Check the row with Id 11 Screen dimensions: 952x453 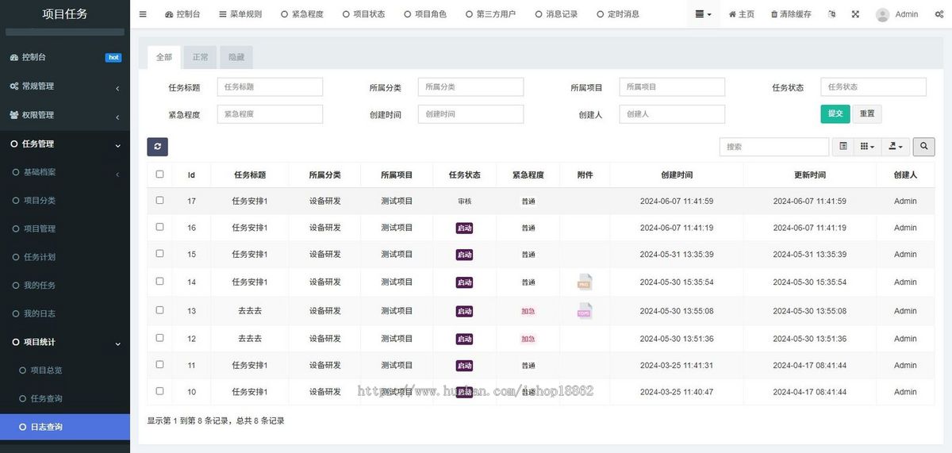click(159, 365)
